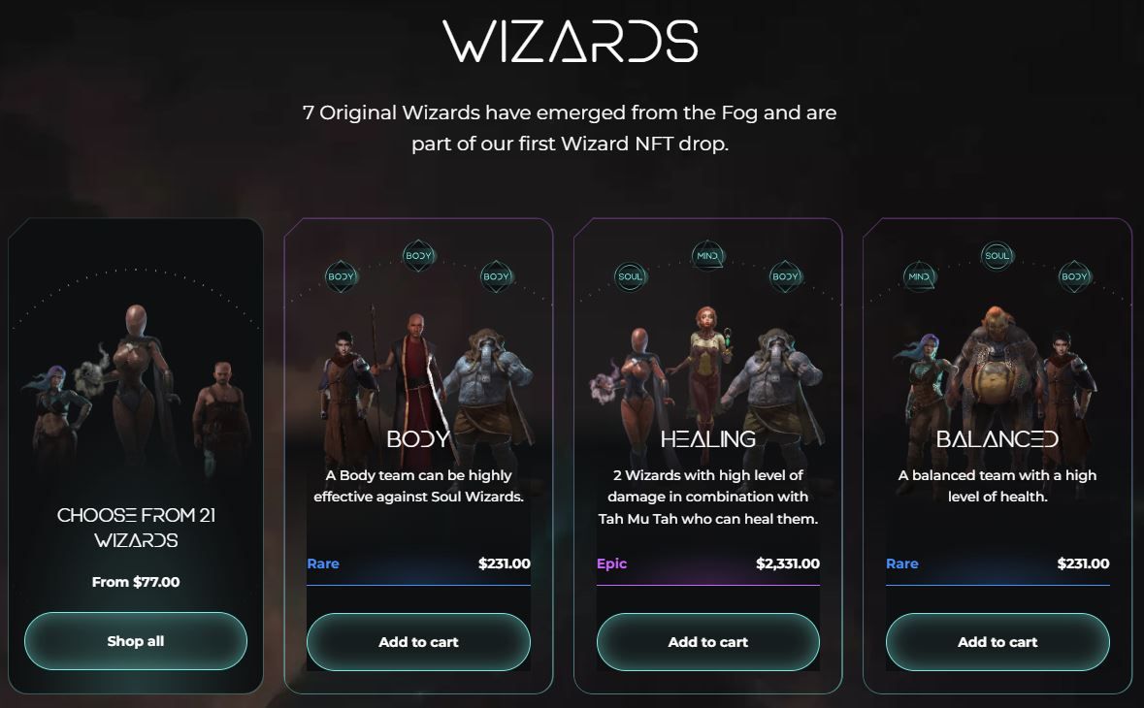Add the Balanced team to cart
The image size is (1144, 708).
[997, 642]
